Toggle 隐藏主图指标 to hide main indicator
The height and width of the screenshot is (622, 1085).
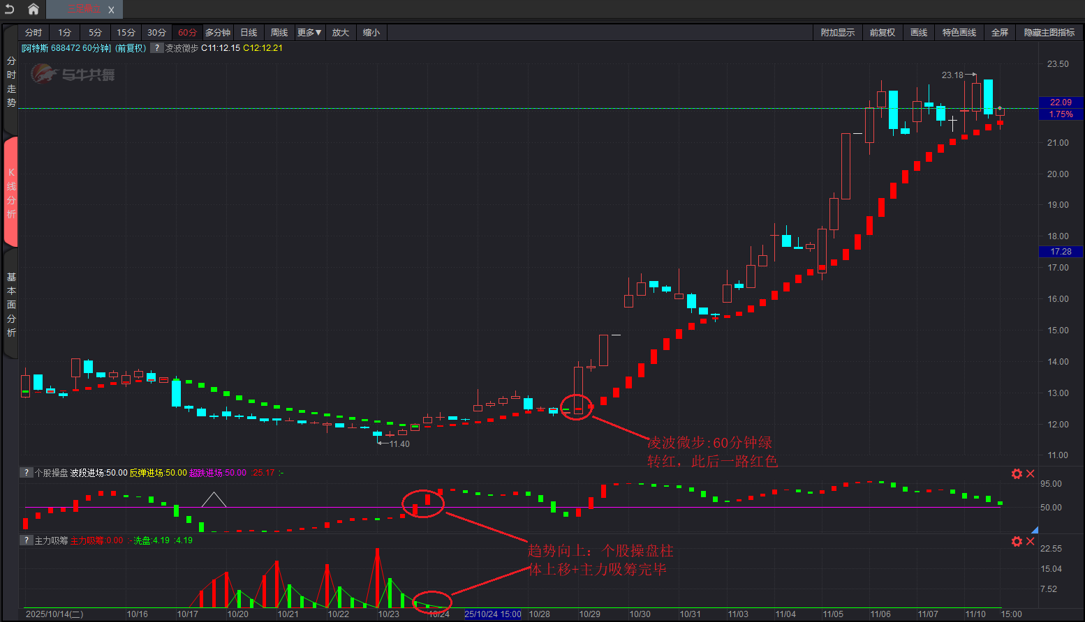pyautogui.click(x=1049, y=33)
